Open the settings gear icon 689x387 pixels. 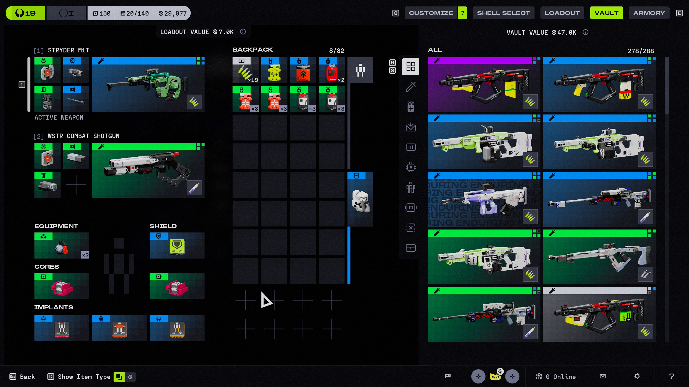[x=637, y=376]
